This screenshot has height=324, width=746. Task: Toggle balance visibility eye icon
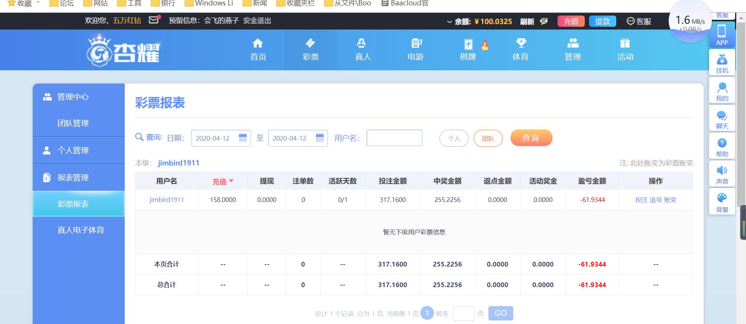tap(544, 21)
